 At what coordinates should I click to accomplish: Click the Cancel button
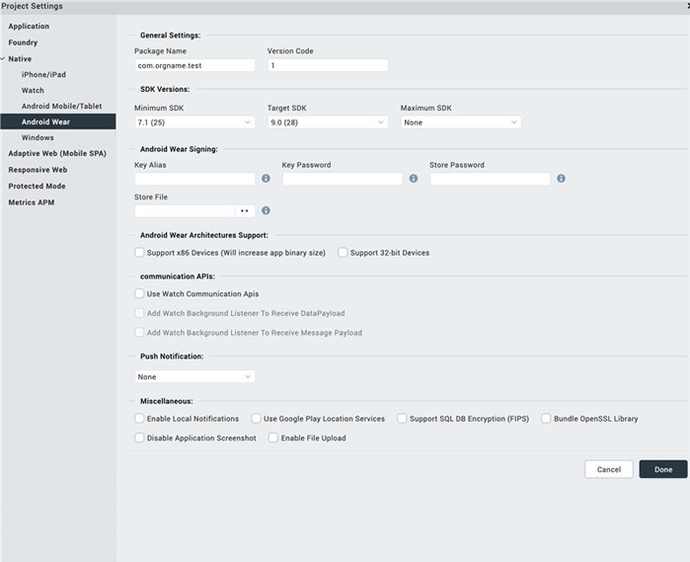(609, 469)
